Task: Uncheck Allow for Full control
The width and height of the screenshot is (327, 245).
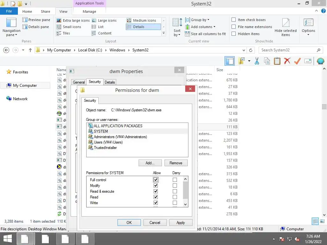Action: pyautogui.click(x=156, y=180)
